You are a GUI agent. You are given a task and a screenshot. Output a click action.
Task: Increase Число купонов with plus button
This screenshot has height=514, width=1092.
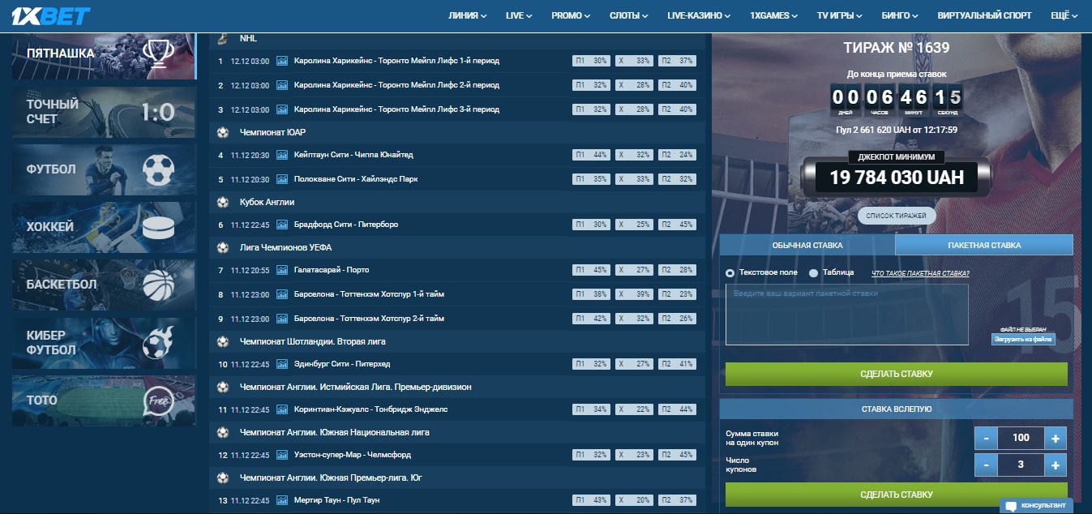1055,465
